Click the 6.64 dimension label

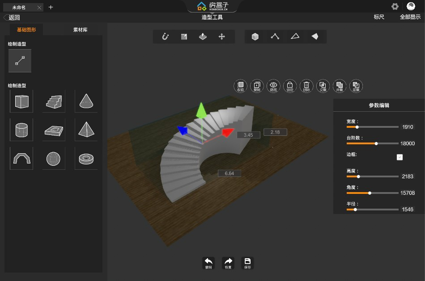tap(229, 173)
